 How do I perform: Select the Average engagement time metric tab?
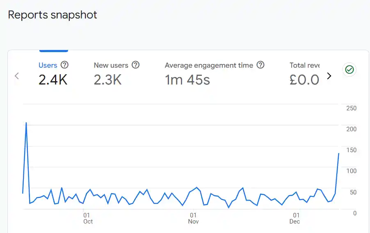[209, 65]
